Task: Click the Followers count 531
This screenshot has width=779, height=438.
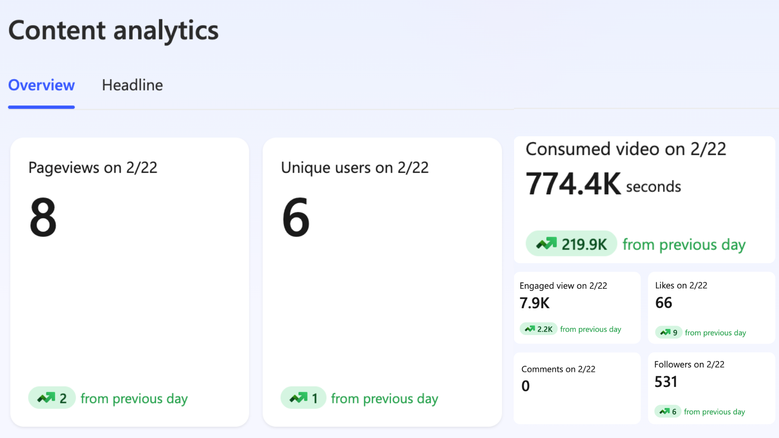Action: (666, 382)
